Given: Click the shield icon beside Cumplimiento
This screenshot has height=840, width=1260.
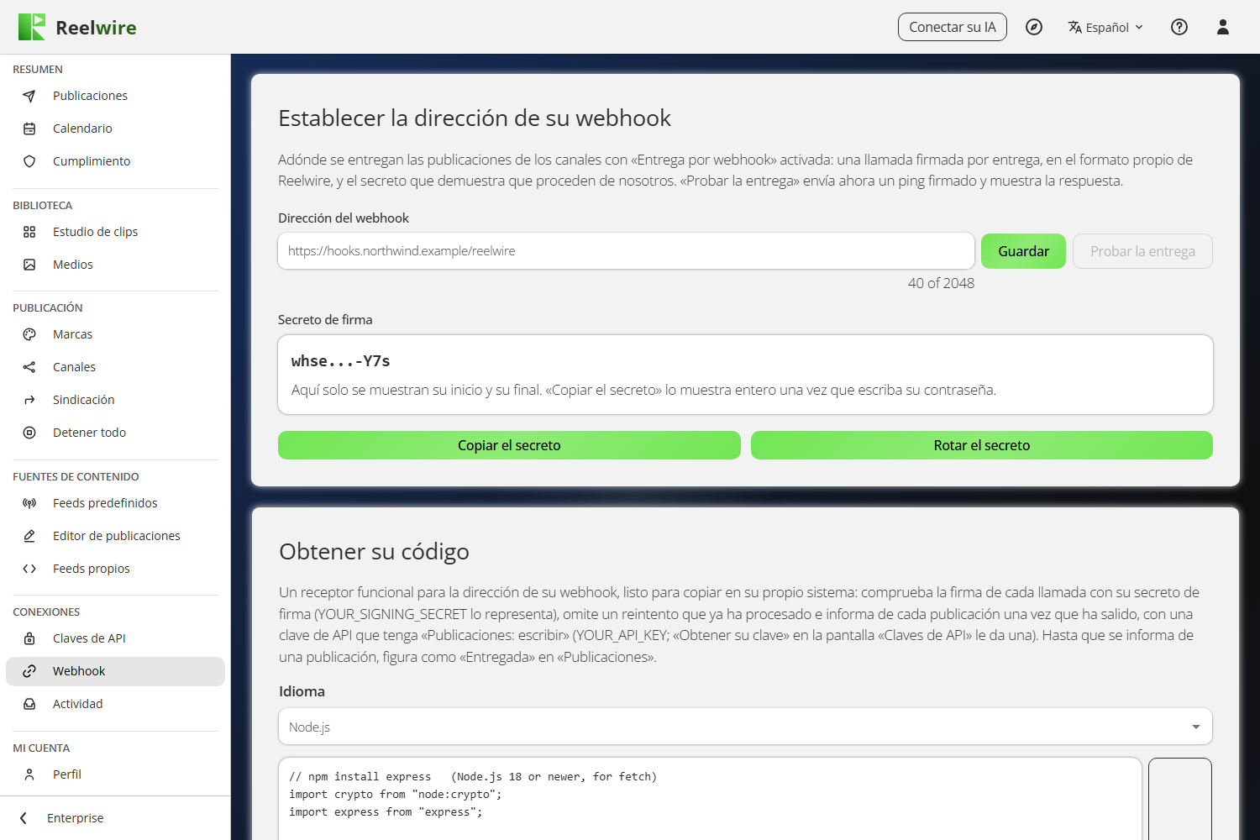Looking at the screenshot, I should (x=29, y=161).
